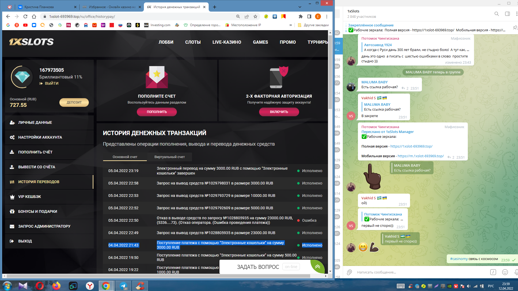Open the mobile version m.1xslot link in Telegram

tap(421, 156)
